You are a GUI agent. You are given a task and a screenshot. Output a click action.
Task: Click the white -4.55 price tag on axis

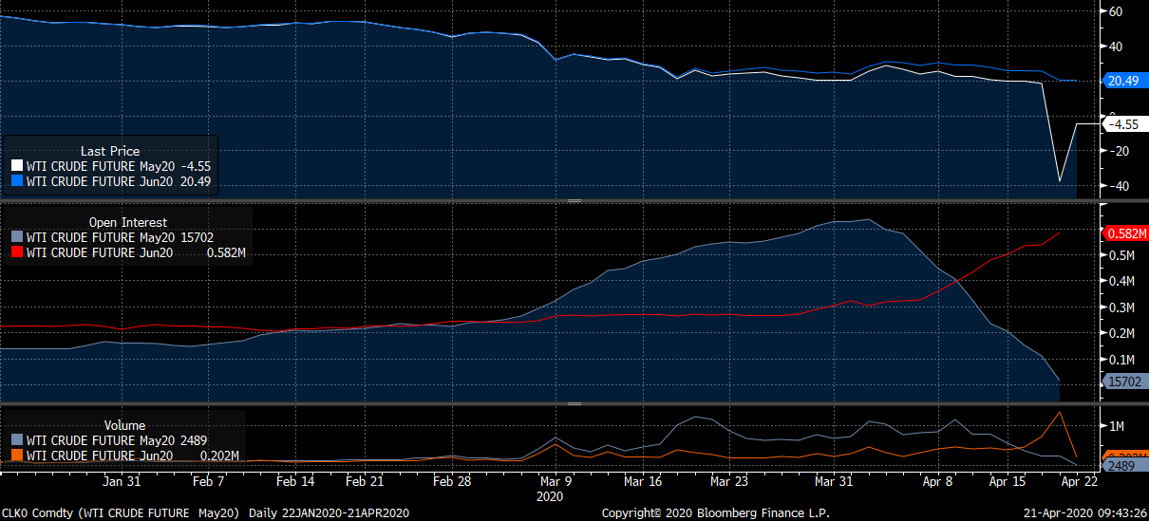pos(1122,124)
